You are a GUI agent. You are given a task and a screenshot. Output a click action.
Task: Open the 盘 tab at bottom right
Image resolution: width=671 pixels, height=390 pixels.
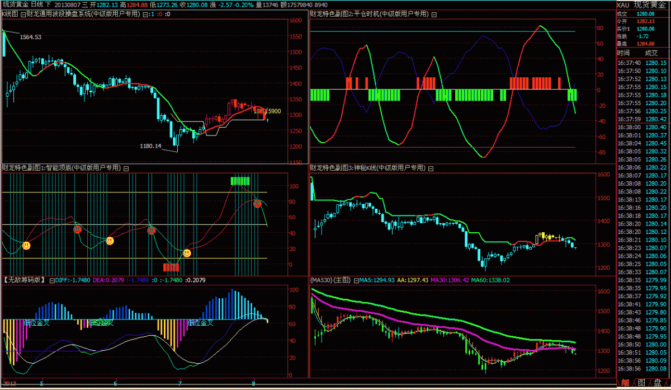click(658, 383)
